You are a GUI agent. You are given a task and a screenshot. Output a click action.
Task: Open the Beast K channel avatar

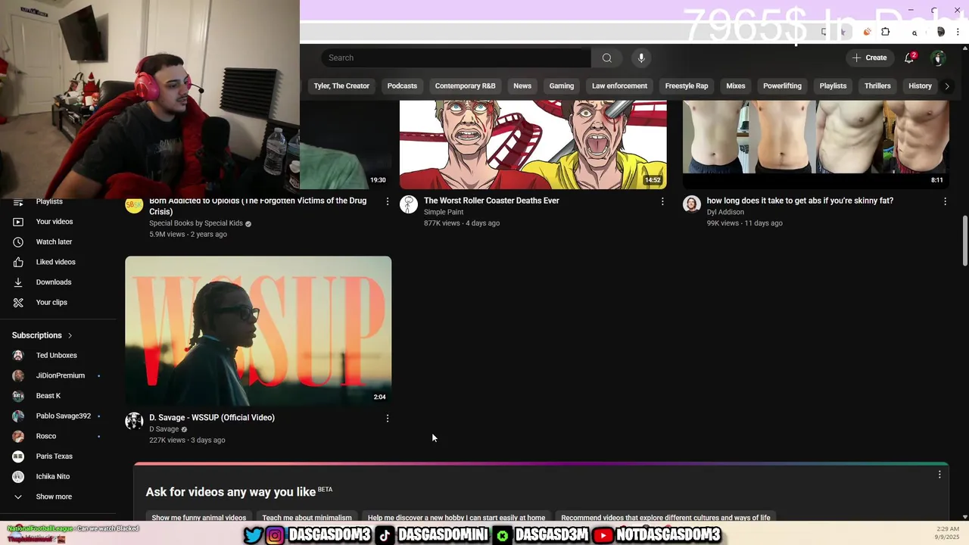[x=18, y=396]
